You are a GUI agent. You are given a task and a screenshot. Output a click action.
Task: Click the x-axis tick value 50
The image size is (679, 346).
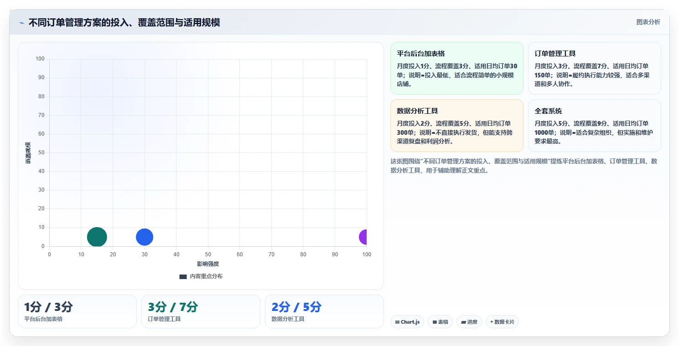tap(208, 254)
